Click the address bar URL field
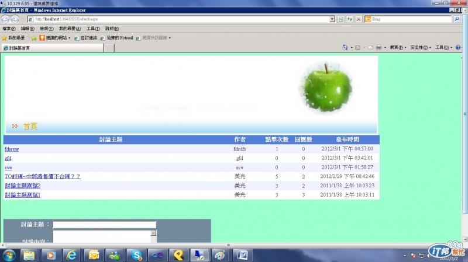Image resolution: width=468 pixels, height=262 pixels. pos(178,19)
